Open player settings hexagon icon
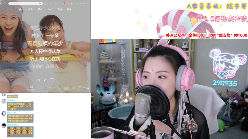 tap(72, 3)
